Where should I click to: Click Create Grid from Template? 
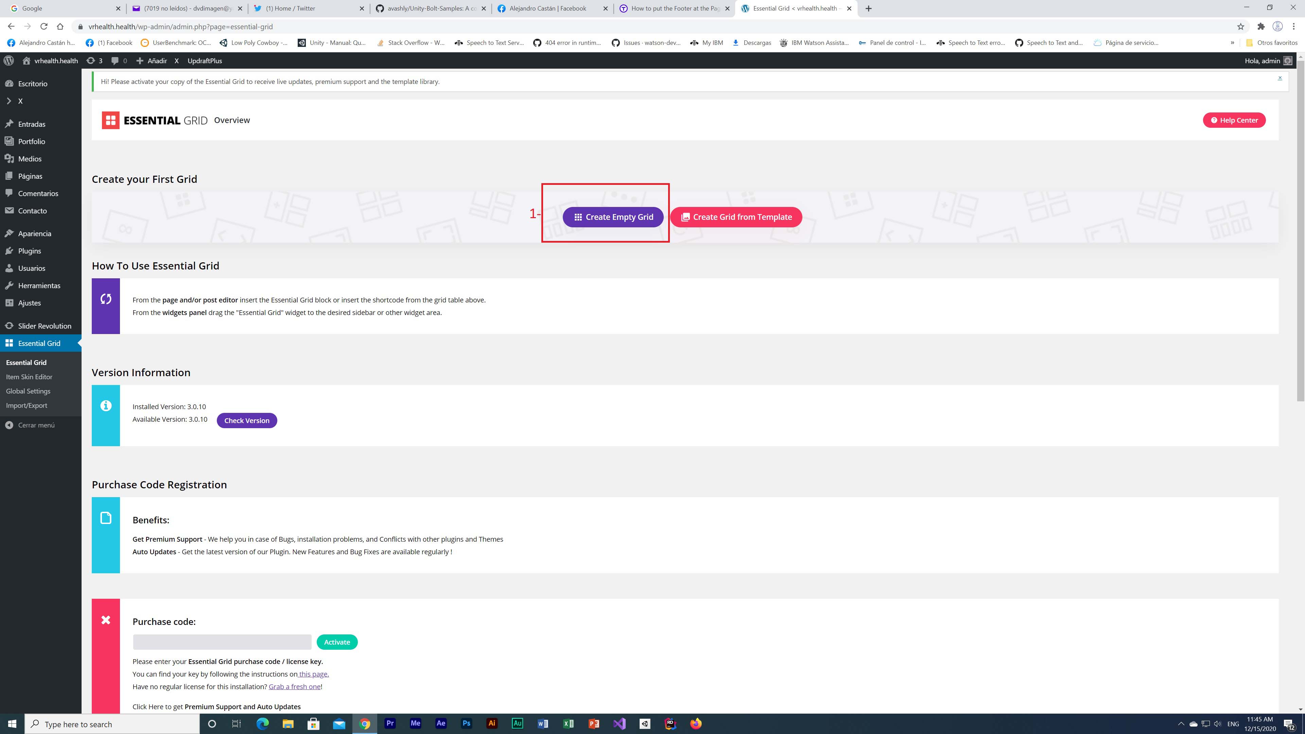click(x=736, y=217)
